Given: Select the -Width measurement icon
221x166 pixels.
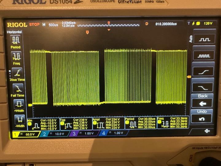Looking at the screenshot, I should pyautogui.click(x=20, y=119).
